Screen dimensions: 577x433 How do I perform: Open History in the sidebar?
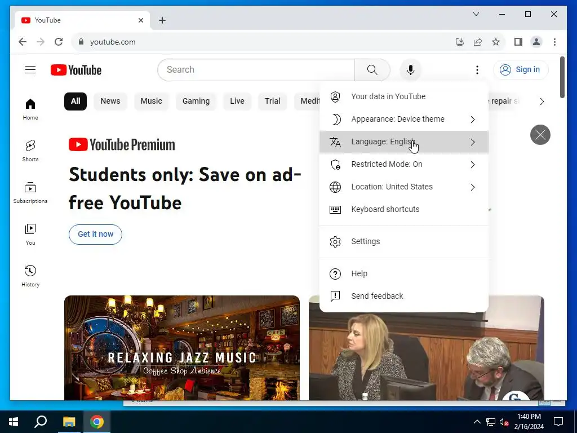pyautogui.click(x=30, y=276)
